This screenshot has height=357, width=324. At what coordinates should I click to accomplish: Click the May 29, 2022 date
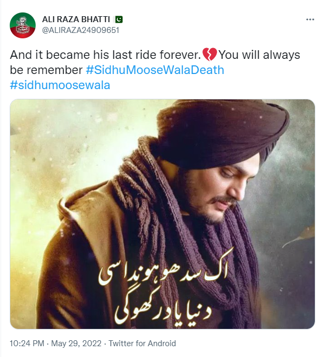pos(76,343)
